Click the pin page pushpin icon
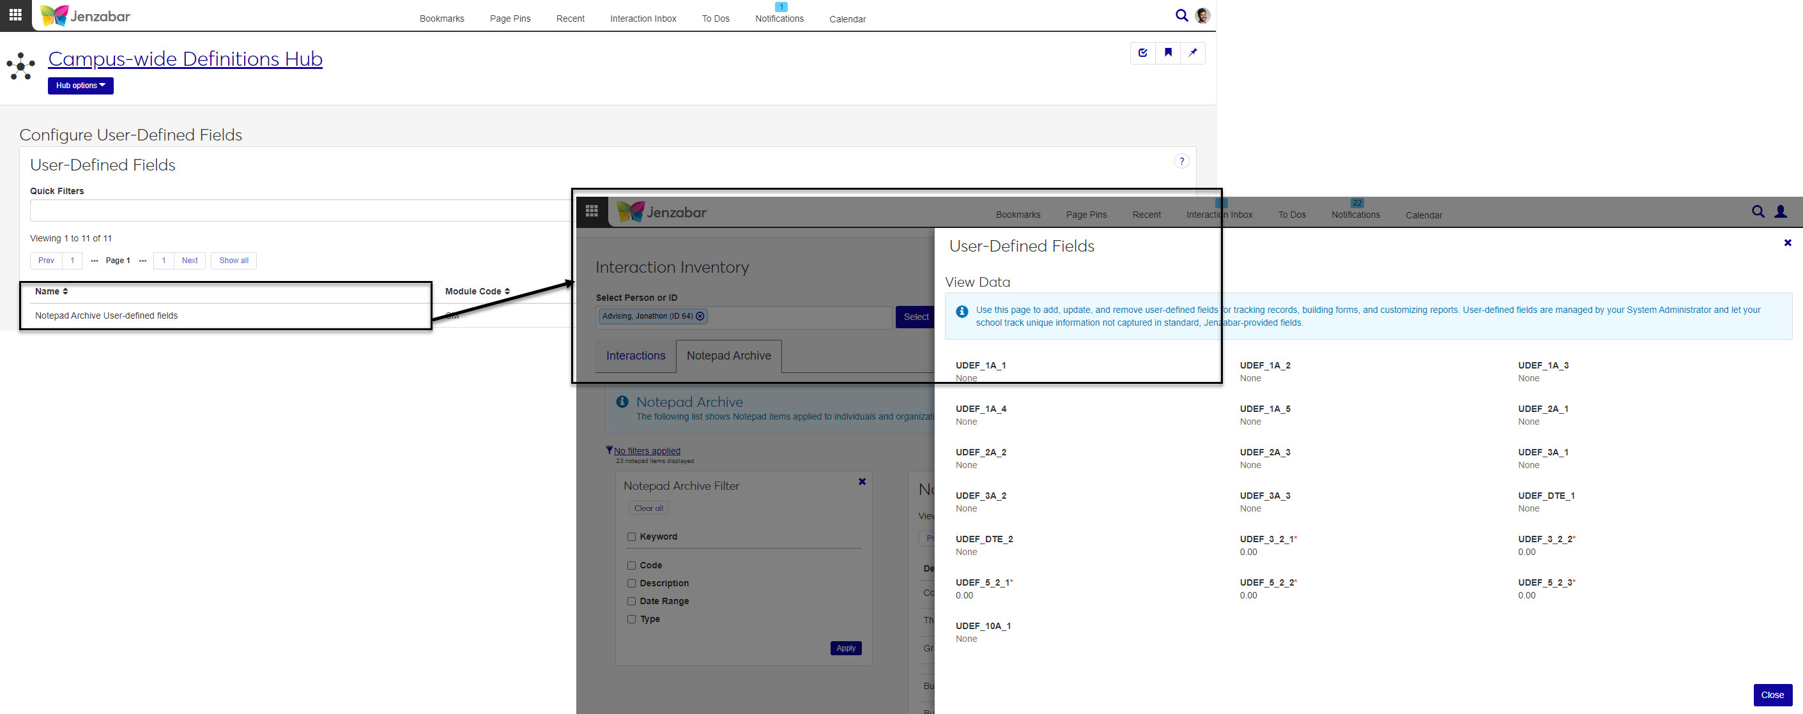1803x714 pixels. pyautogui.click(x=1193, y=52)
